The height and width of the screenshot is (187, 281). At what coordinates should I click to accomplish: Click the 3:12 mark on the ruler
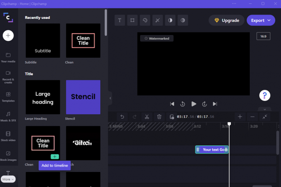coord(197,127)
